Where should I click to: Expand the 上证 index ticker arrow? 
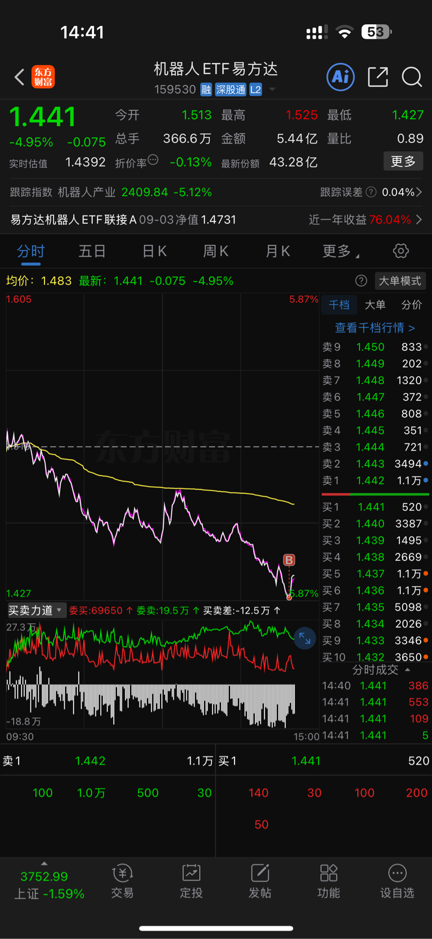pyautogui.click(x=44, y=864)
